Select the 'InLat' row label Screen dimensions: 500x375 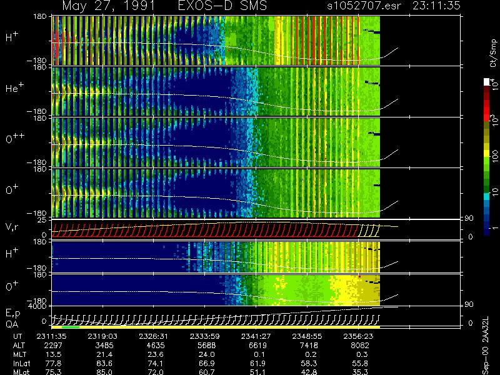21,363
